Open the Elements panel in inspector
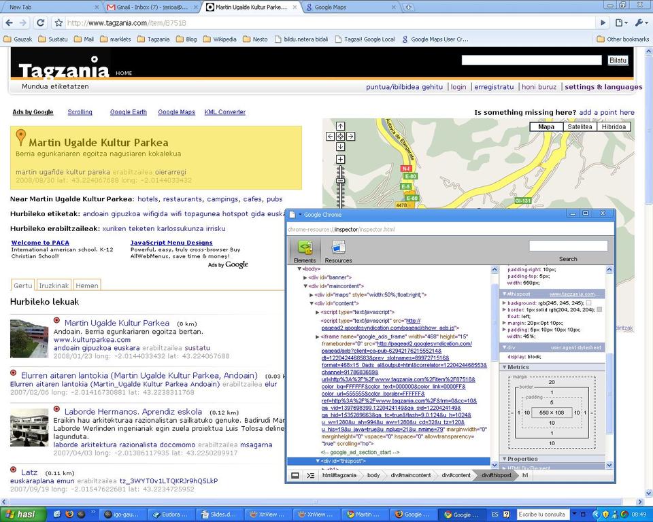The height and width of the screenshot is (522, 653). click(305, 251)
